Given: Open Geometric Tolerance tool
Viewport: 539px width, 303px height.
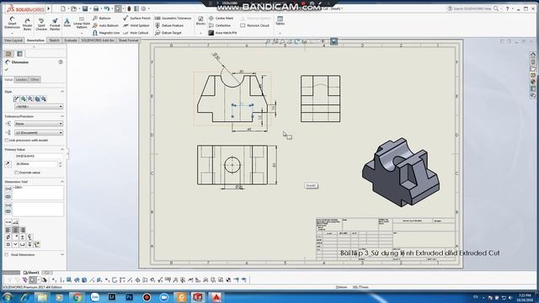Looking at the screenshot, I should 173,18.
